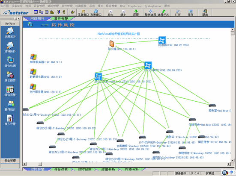Click the 安全管理 panel button
Image resolution: width=236 pixels, height=176 pixels.
pos(10,161)
